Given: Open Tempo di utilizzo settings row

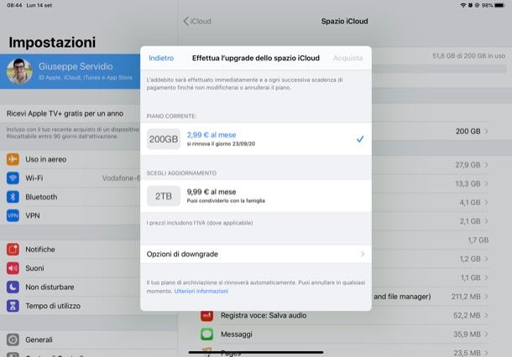Looking at the screenshot, I should pyautogui.click(x=71, y=306).
